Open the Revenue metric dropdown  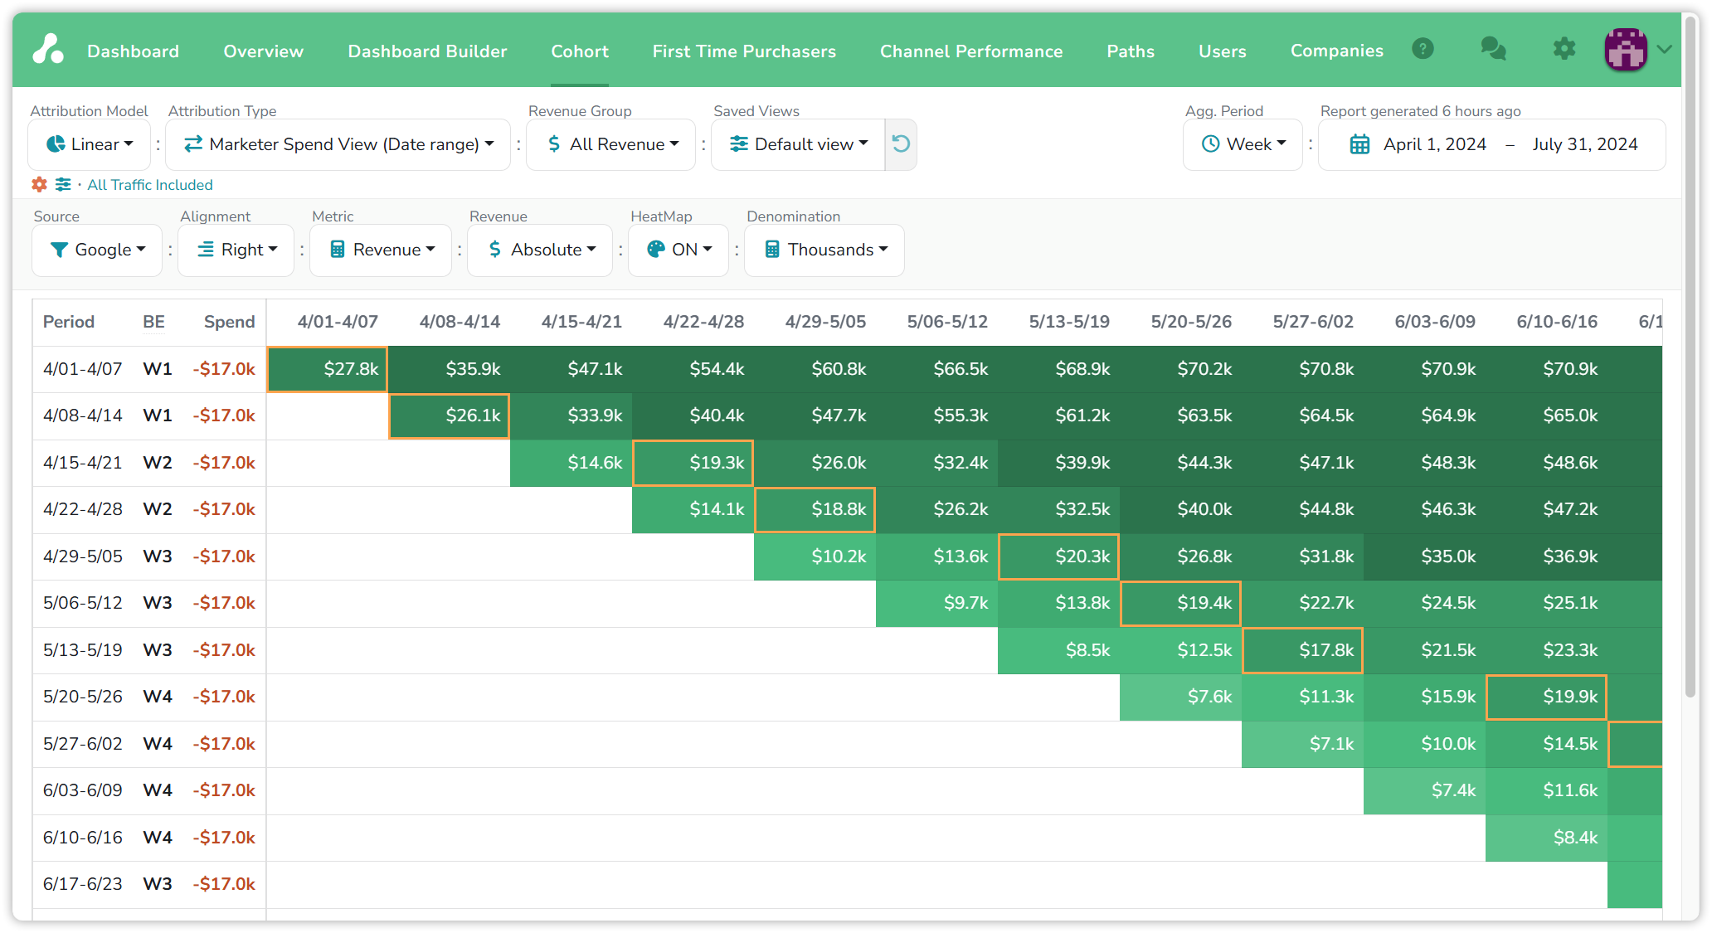click(381, 250)
